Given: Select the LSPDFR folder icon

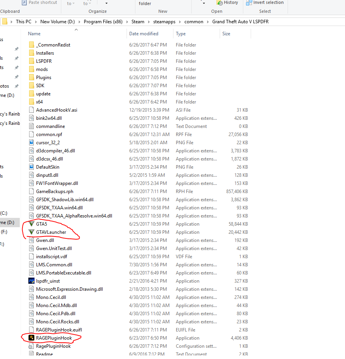Looking at the screenshot, I should click(32, 61).
